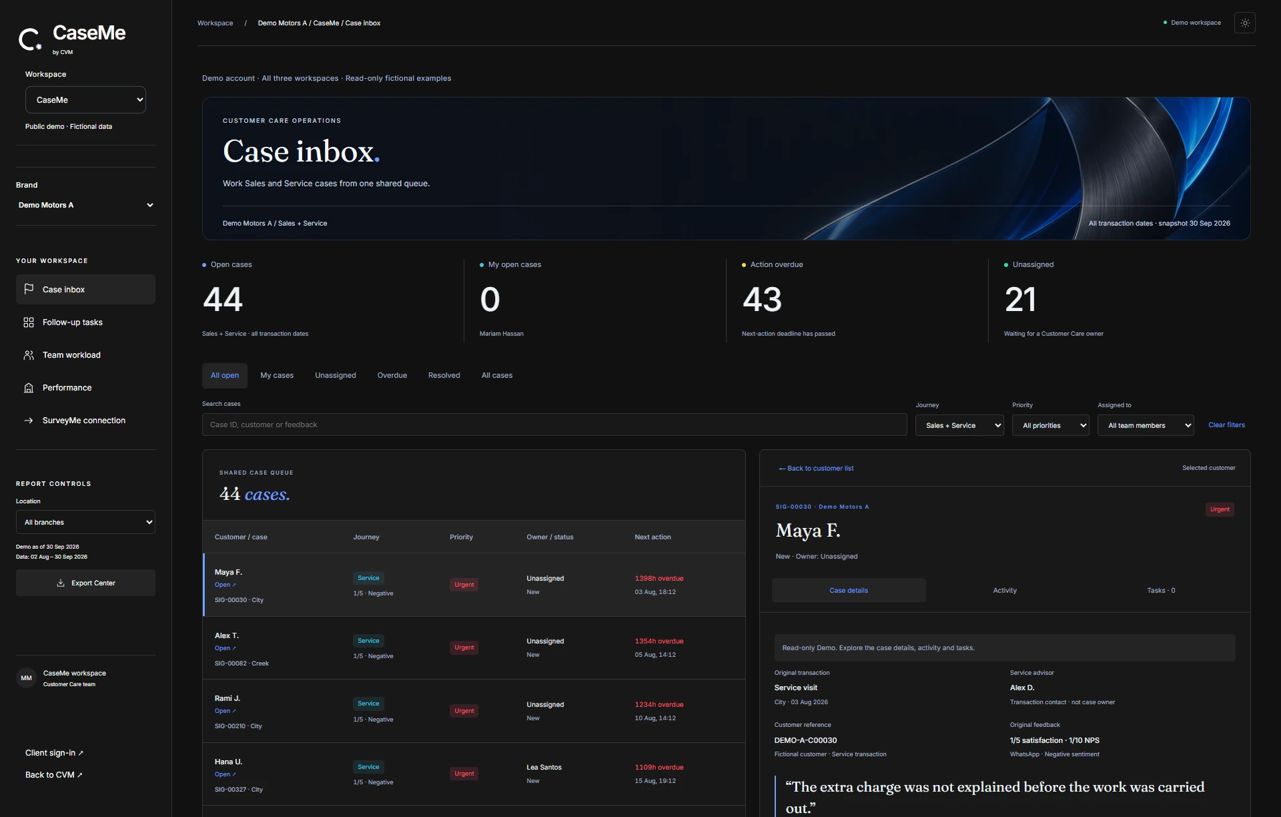Open the Activity tab in customer panel

click(x=1005, y=590)
